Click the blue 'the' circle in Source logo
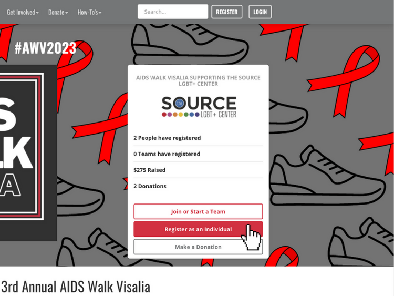Screen dimensions: 394x296 point(180,103)
